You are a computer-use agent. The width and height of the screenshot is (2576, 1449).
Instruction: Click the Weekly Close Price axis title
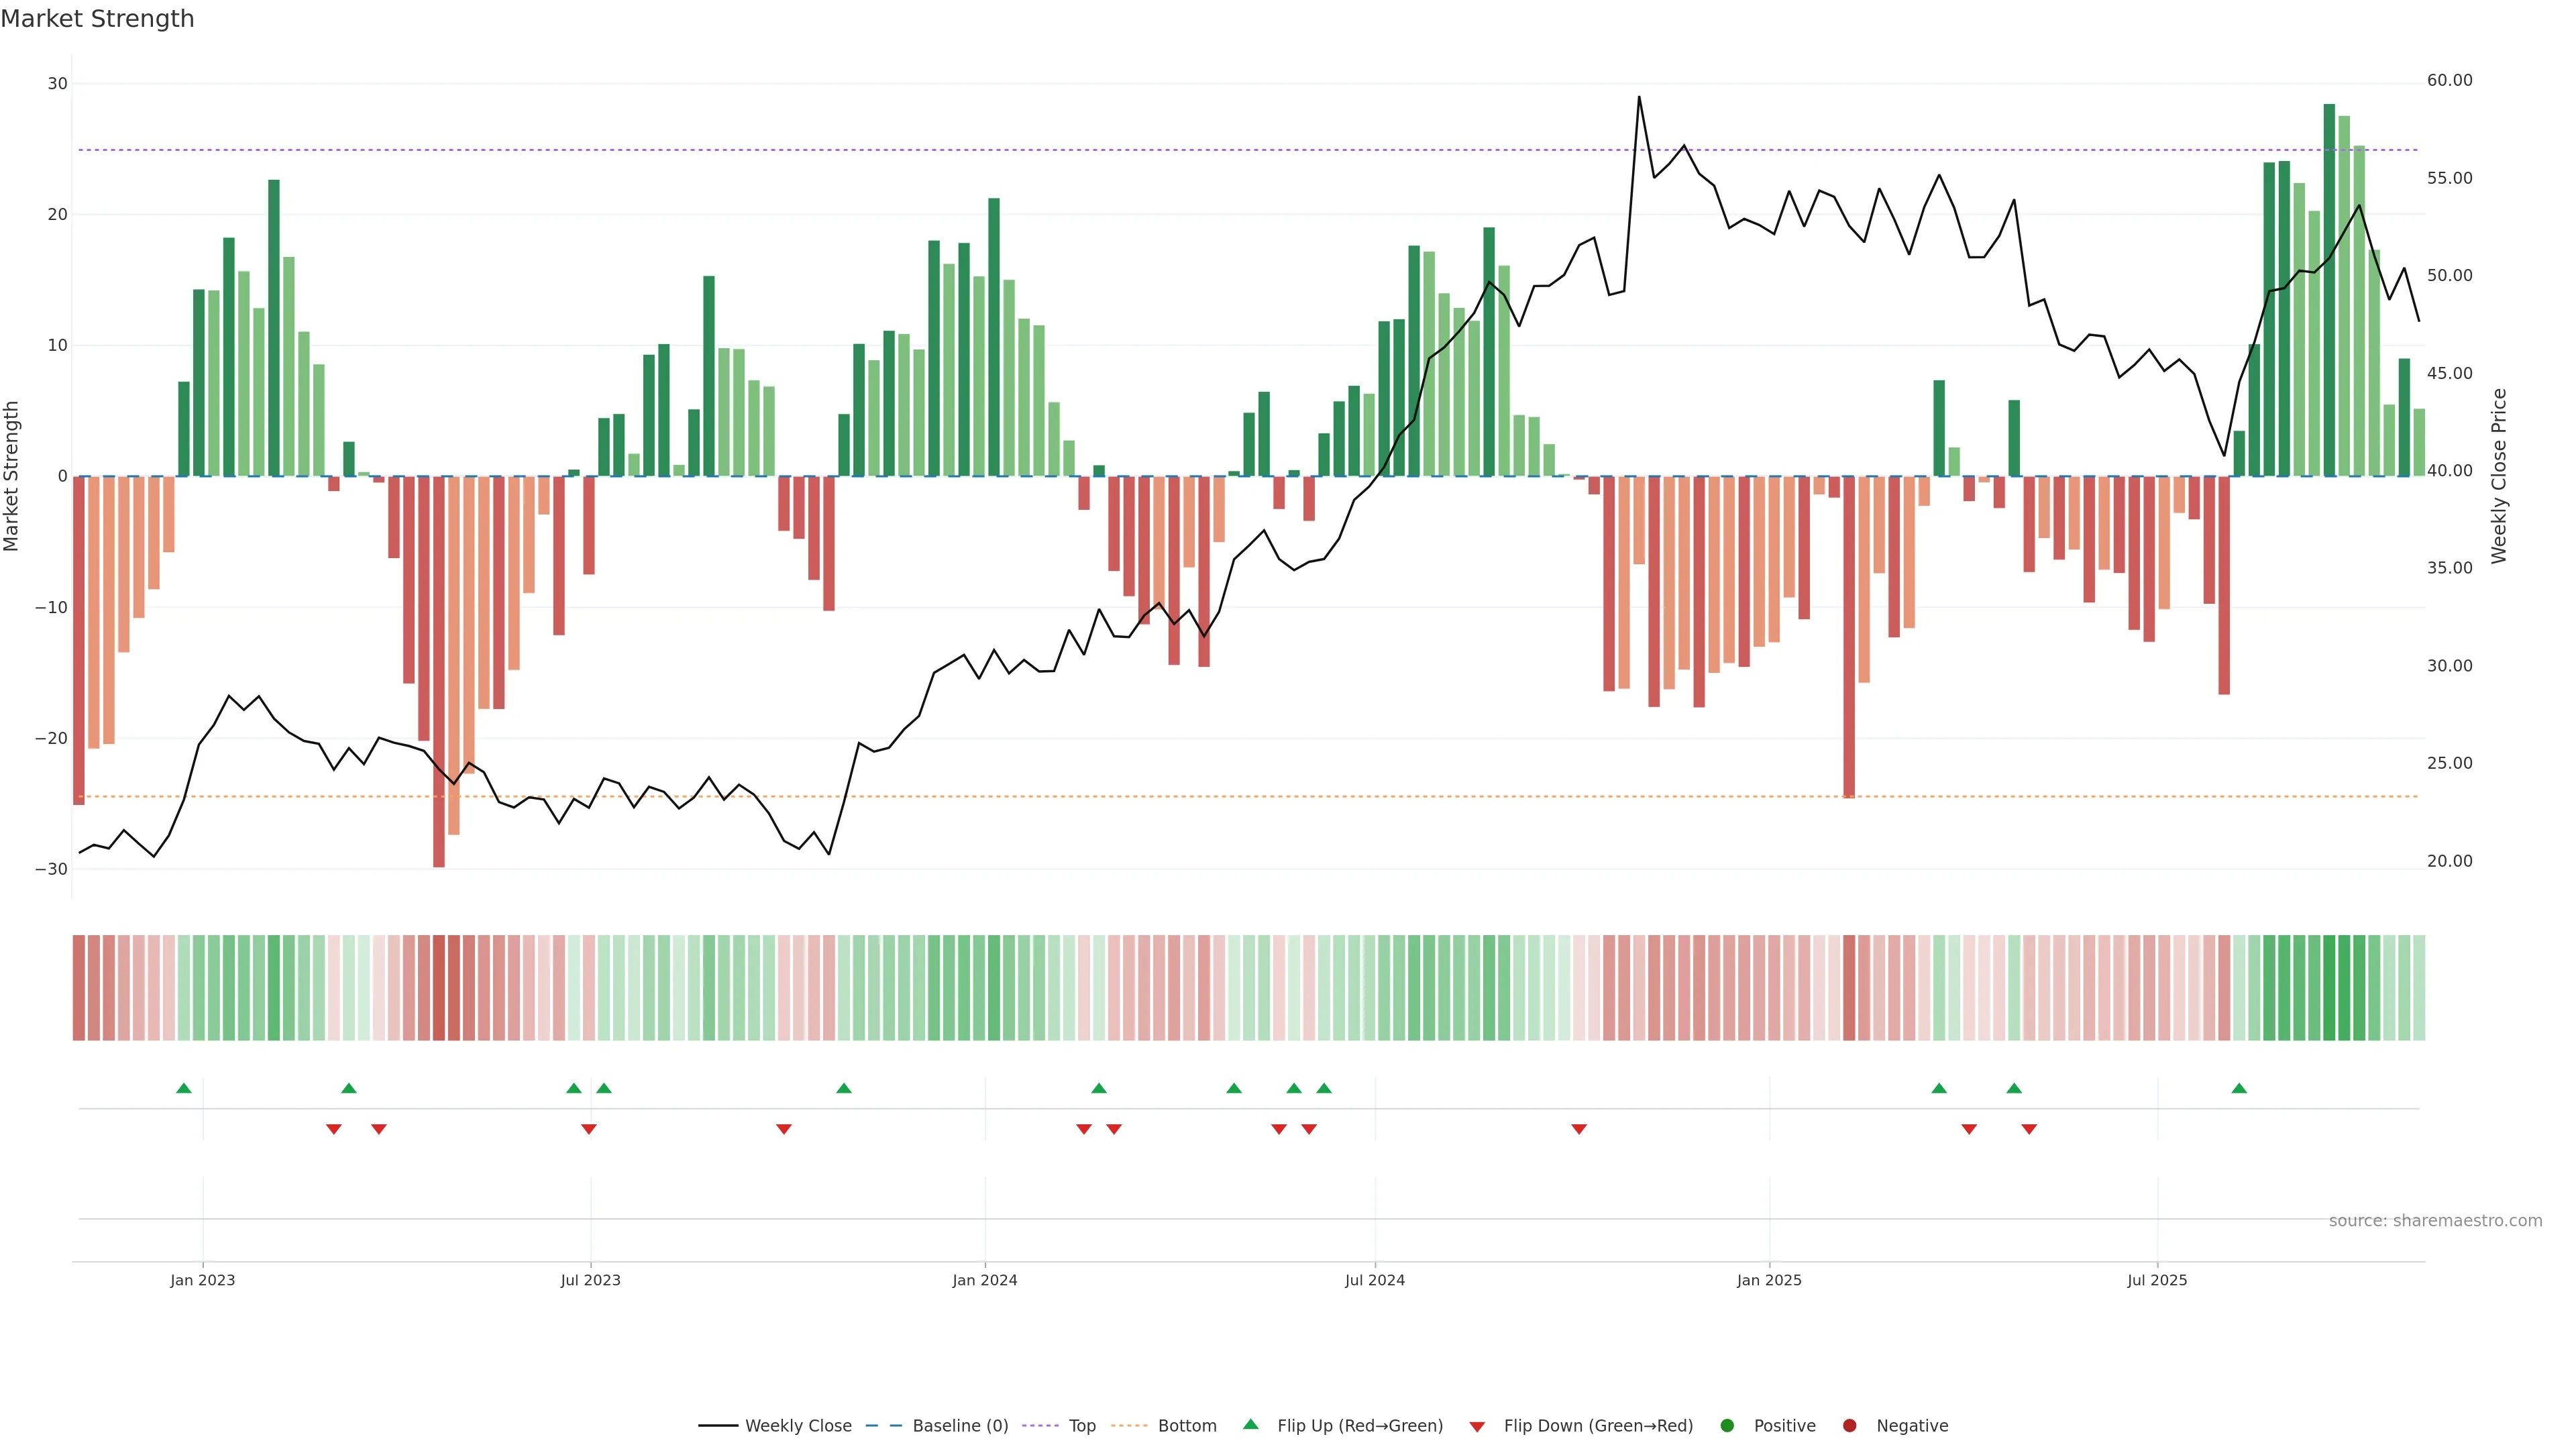pyautogui.click(x=2498, y=476)
